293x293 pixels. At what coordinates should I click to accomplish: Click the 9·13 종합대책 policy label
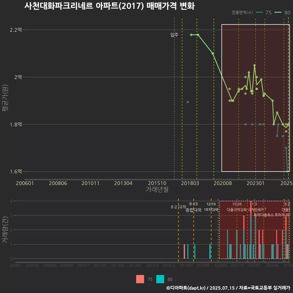[194, 207]
